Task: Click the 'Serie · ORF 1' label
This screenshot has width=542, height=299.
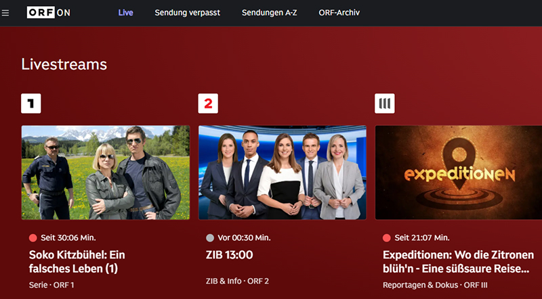Action: pos(51,285)
